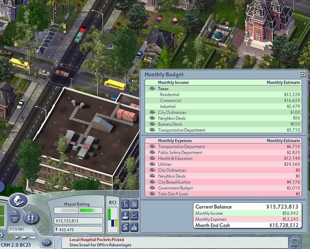
Task: Click the eye icon beside Taxes
Action: tap(152, 88)
